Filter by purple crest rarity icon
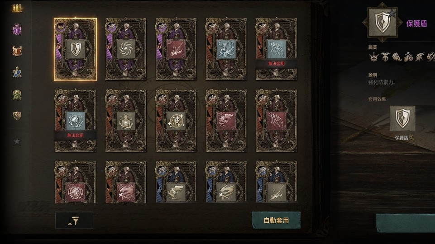This screenshot has width=435, height=244. pyautogui.click(x=17, y=29)
